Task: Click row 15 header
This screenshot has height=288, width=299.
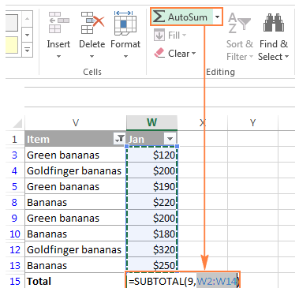Action: (x=15, y=281)
